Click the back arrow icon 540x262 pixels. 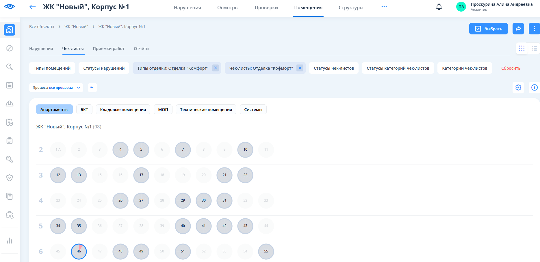[33, 7]
